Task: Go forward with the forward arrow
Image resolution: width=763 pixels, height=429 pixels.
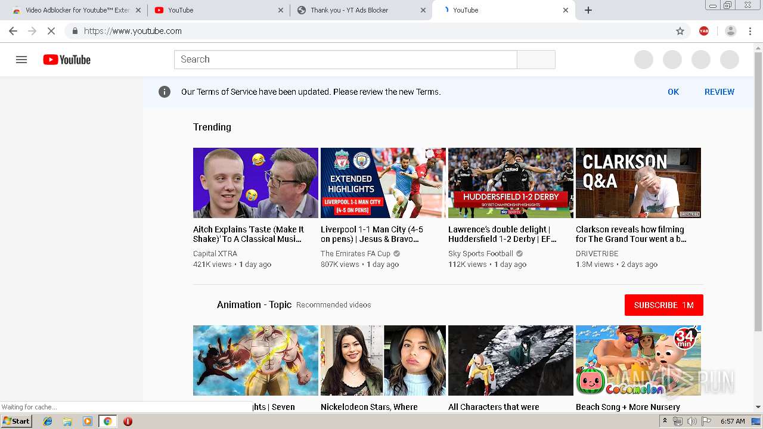Action: tap(32, 31)
